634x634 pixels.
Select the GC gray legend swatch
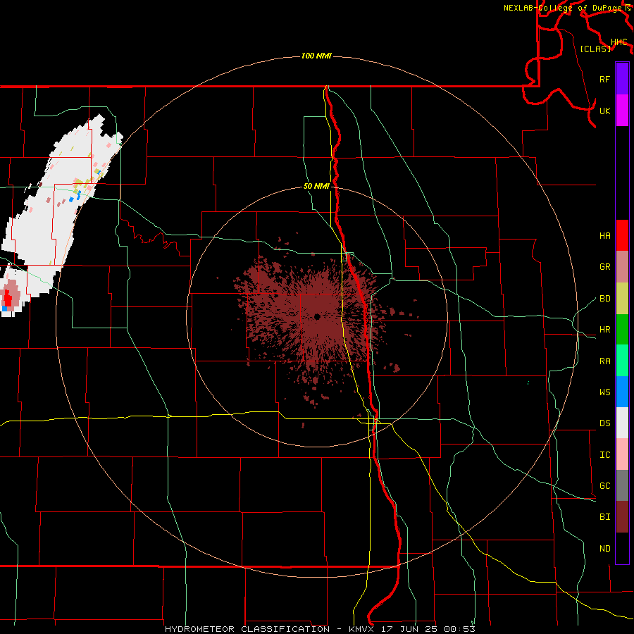pyautogui.click(x=622, y=485)
